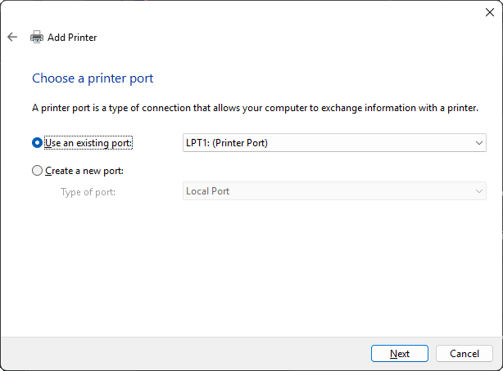Click the Add Printer printer icon
This screenshot has height=371, width=503.
(37, 37)
